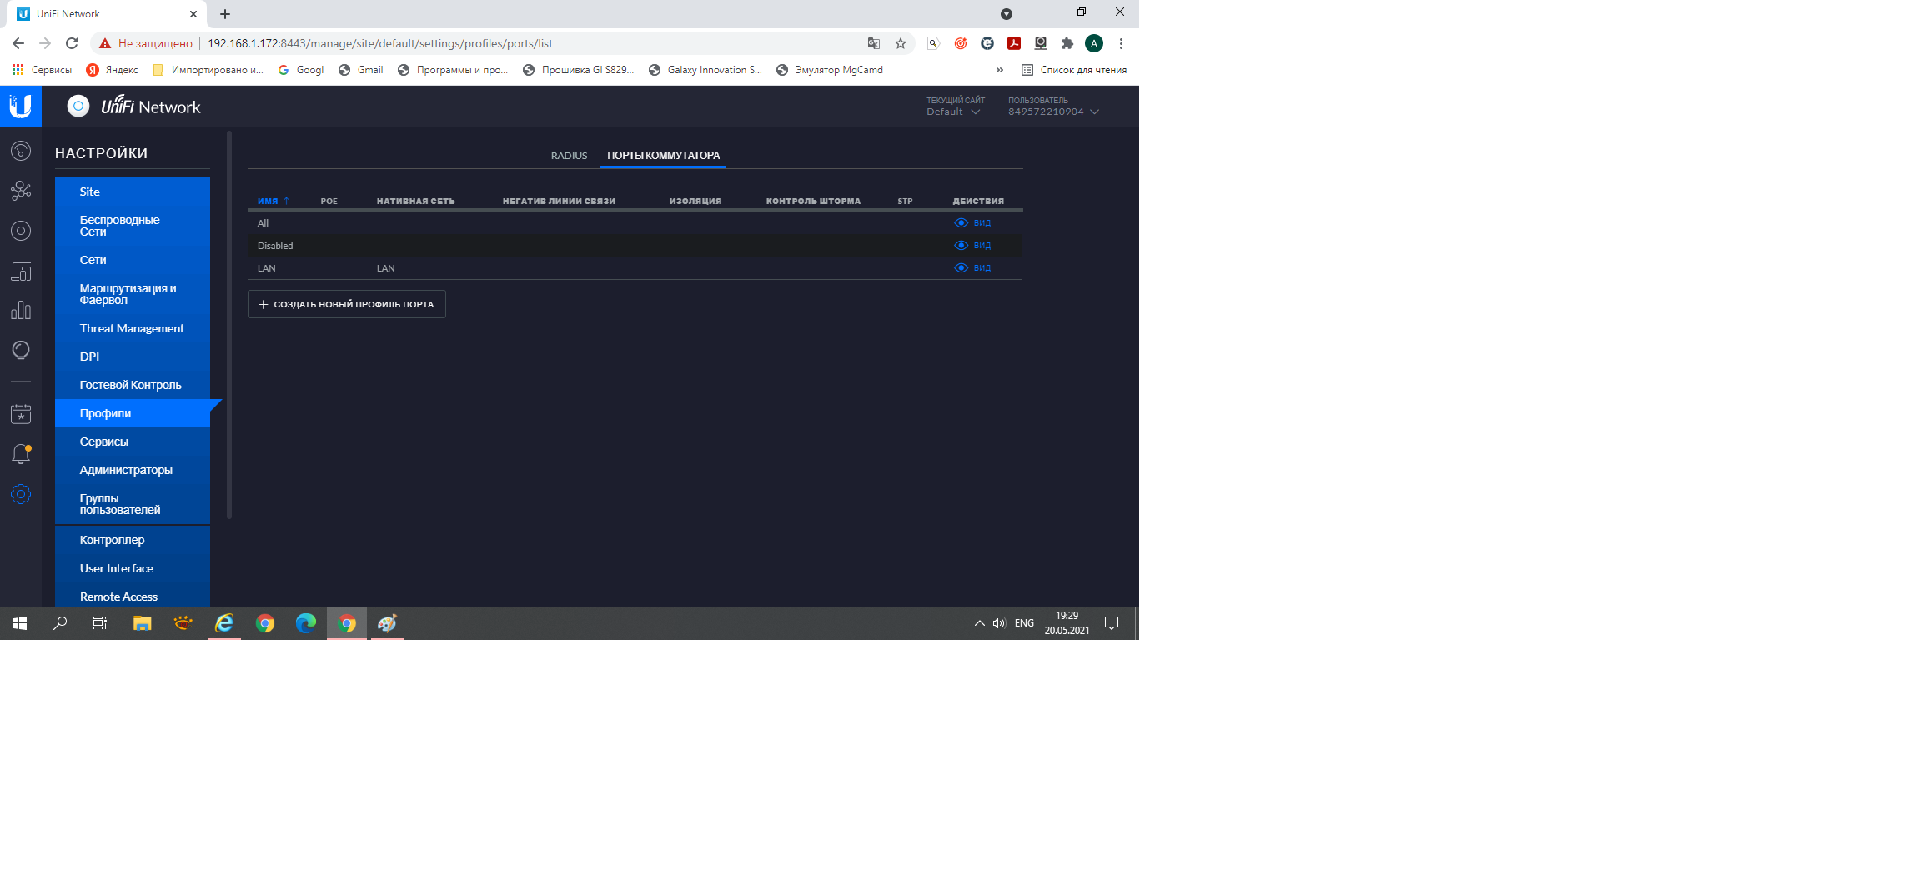The height and width of the screenshot is (889, 1928).
Task: Open Windows Start menu
Action: [20, 623]
